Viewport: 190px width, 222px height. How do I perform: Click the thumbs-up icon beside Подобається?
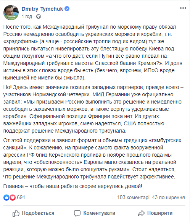pos(16,213)
